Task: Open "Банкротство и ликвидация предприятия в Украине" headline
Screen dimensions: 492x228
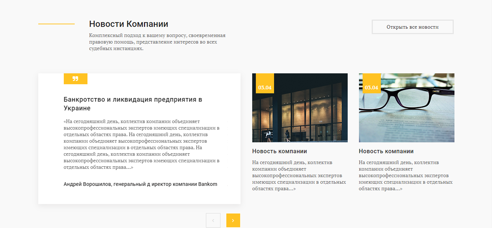Action: [133, 104]
